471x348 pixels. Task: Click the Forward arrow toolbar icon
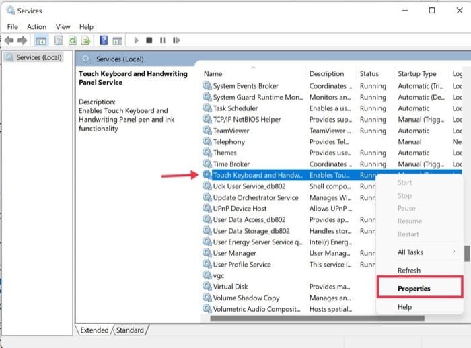[x=22, y=40]
